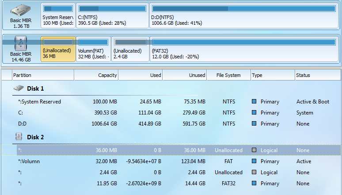Select the Volumn(FAT) 32 MB partition block

93,49
